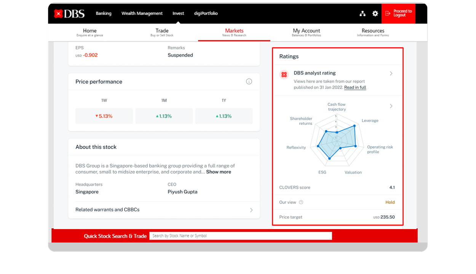The height and width of the screenshot is (274, 476).
Task: Open the sitemap icon in header
Action: click(363, 14)
